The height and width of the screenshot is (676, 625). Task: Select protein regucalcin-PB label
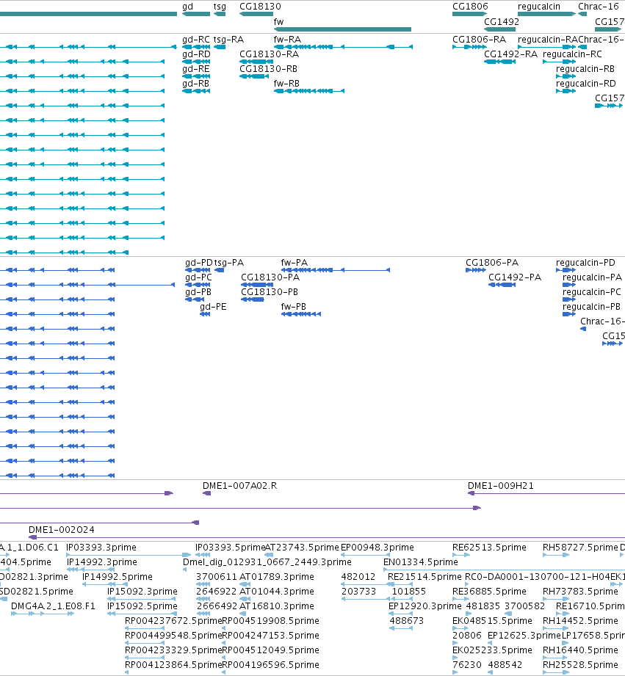(591, 307)
